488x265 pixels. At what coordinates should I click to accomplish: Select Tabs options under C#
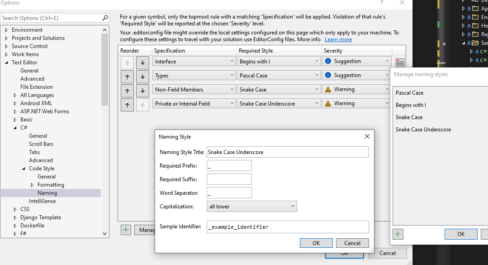click(x=34, y=152)
